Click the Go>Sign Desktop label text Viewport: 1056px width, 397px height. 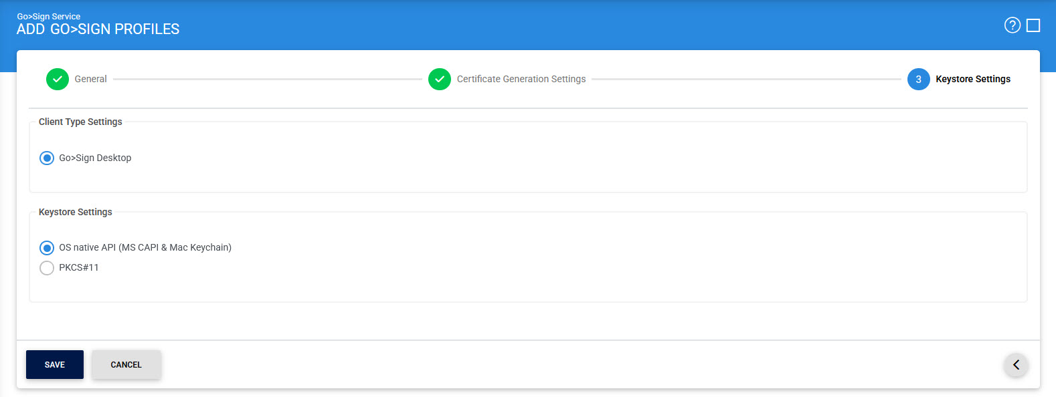tap(95, 158)
